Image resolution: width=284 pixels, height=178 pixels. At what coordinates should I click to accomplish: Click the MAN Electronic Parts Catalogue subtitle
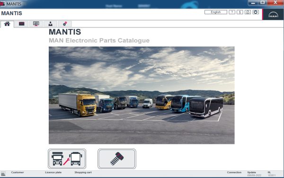99,40
